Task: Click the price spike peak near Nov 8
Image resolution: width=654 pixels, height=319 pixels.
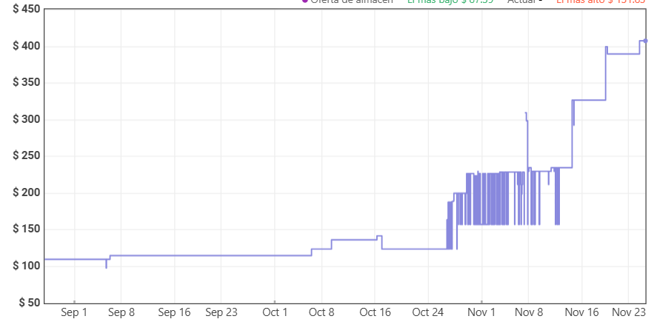Action: pos(526,113)
